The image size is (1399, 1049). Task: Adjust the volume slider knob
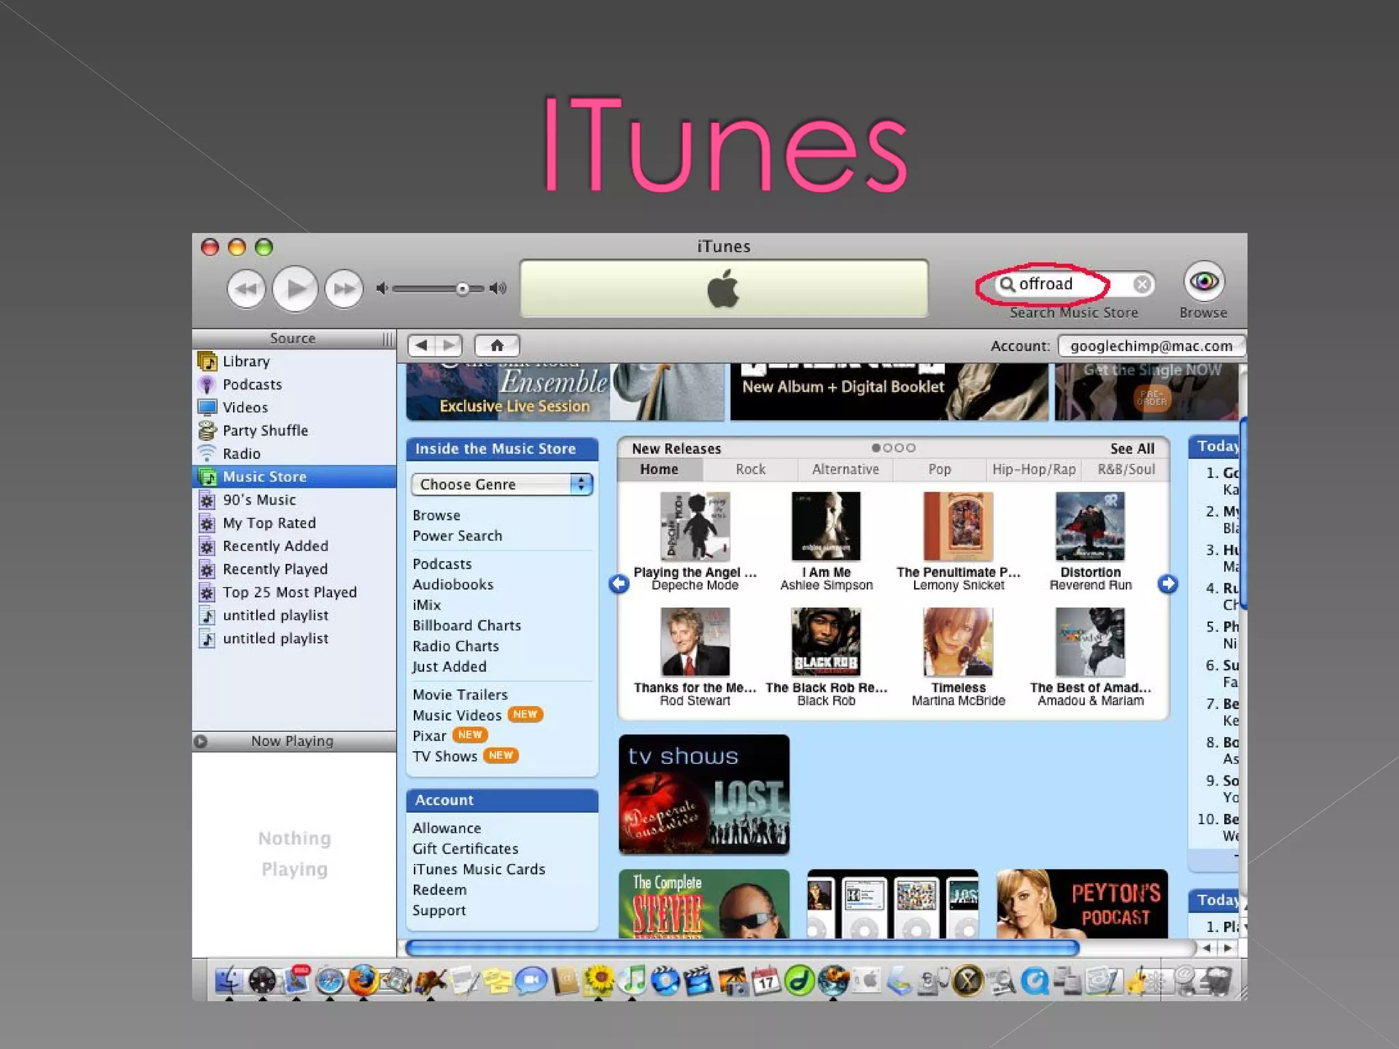pos(462,289)
